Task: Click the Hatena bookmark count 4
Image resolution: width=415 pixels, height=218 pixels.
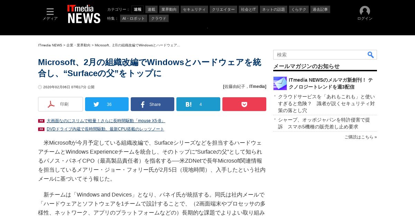Action: pyautogui.click(x=201, y=105)
